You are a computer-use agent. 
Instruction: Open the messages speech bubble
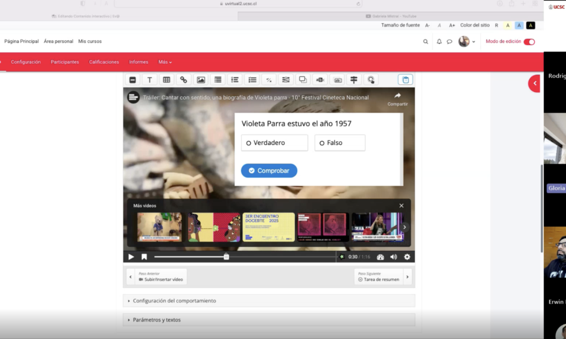coord(449,41)
